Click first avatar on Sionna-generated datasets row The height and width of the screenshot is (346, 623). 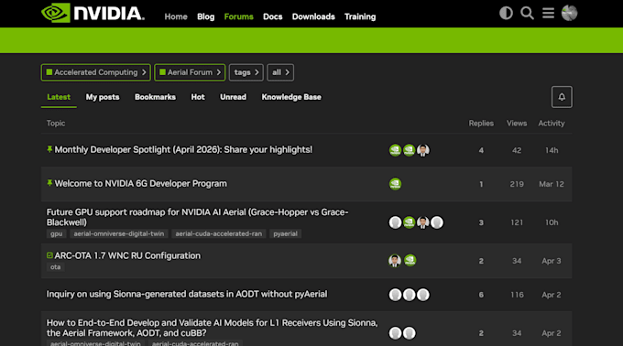[395, 295]
